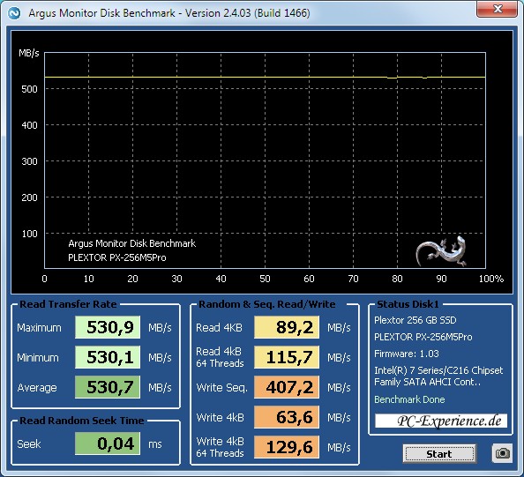The width and height of the screenshot is (524, 477).
Task: Select the Read 4kB 64 Threads value
Action: point(287,357)
